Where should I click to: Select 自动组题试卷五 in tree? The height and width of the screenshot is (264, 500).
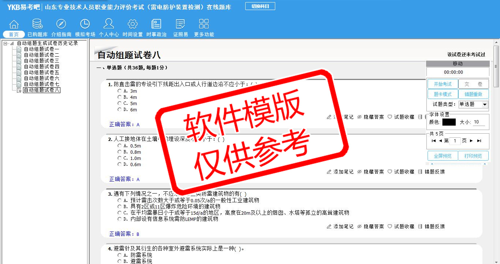point(41,73)
